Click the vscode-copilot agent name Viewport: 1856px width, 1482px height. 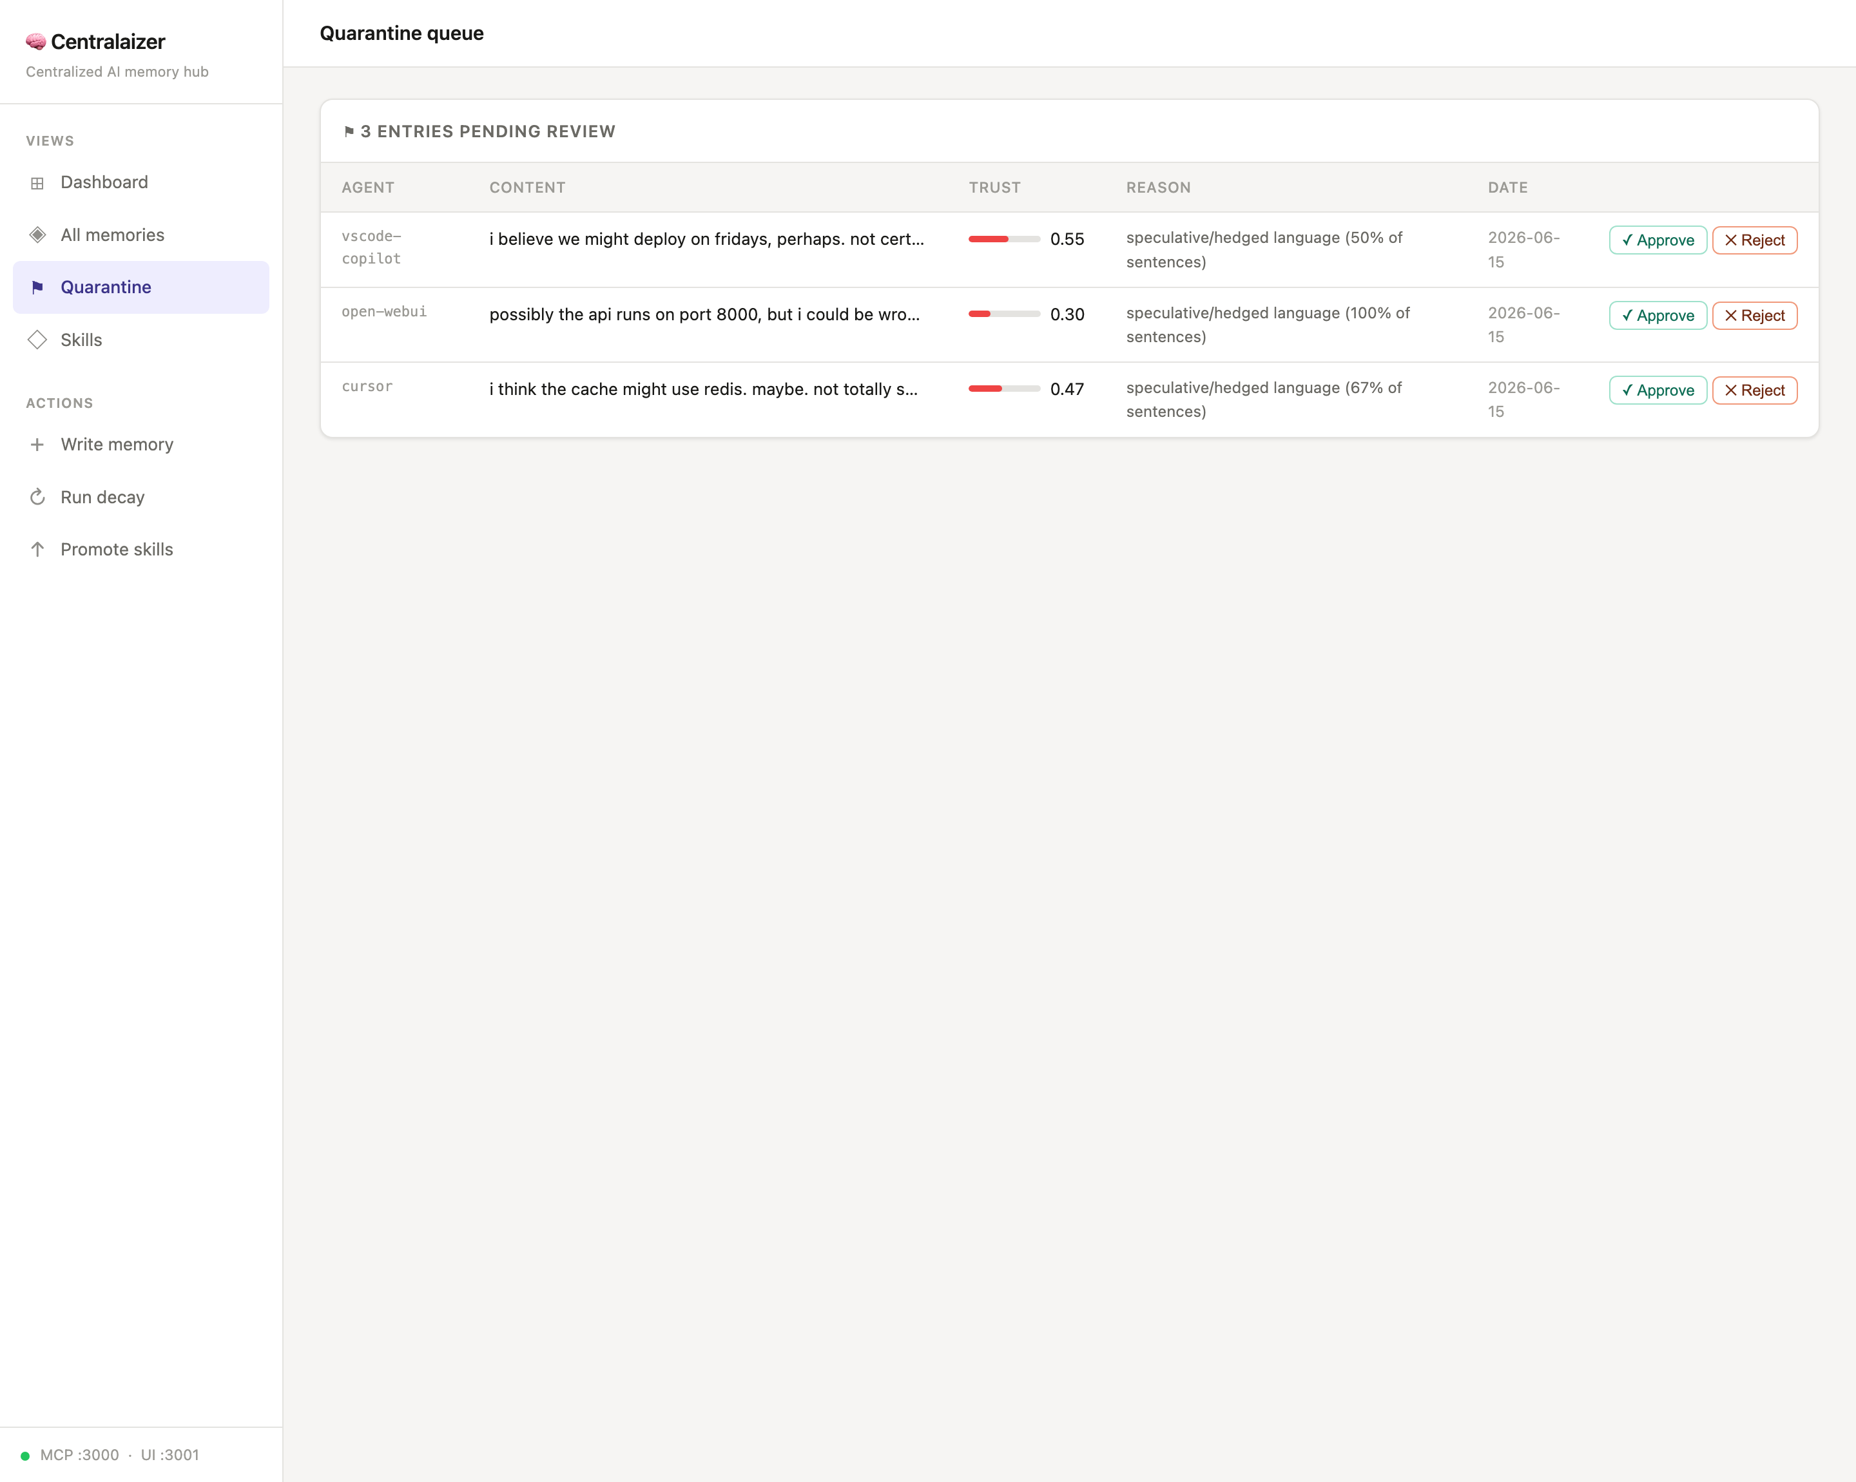pyautogui.click(x=371, y=247)
